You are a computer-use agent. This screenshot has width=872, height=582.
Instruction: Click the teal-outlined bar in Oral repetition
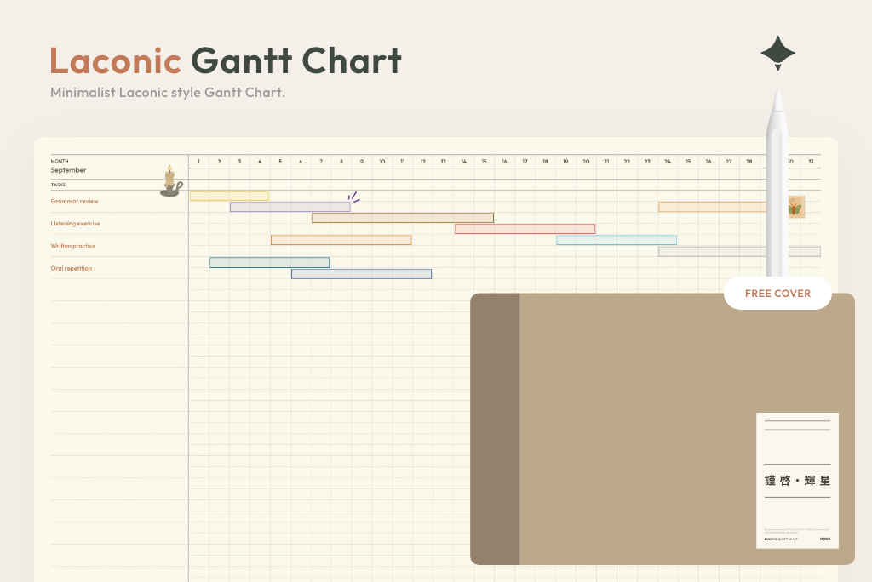click(x=269, y=262)
